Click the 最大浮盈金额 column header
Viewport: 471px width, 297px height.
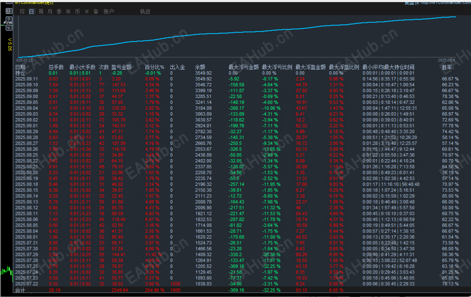pos(311,67)
